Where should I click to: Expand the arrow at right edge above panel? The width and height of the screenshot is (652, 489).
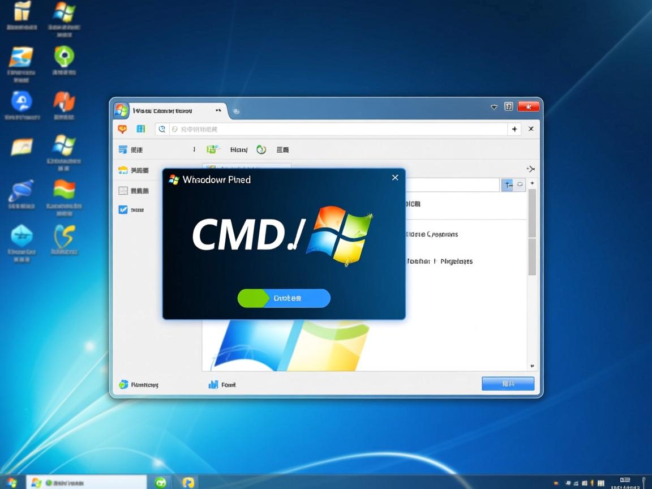click(x=530, y=169)
